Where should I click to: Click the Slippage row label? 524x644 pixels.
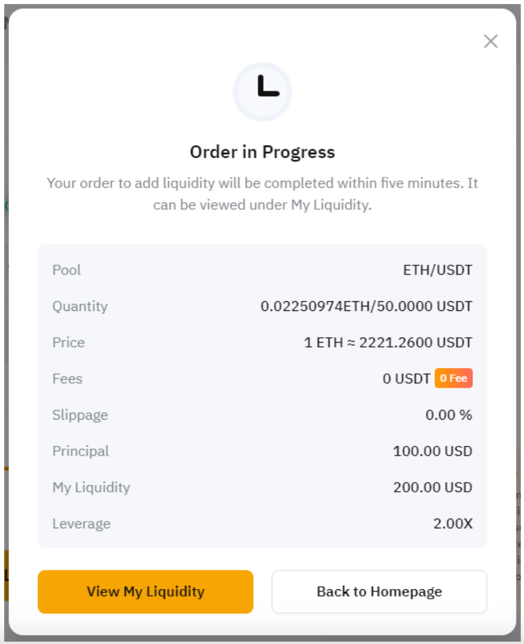(80, 415)
